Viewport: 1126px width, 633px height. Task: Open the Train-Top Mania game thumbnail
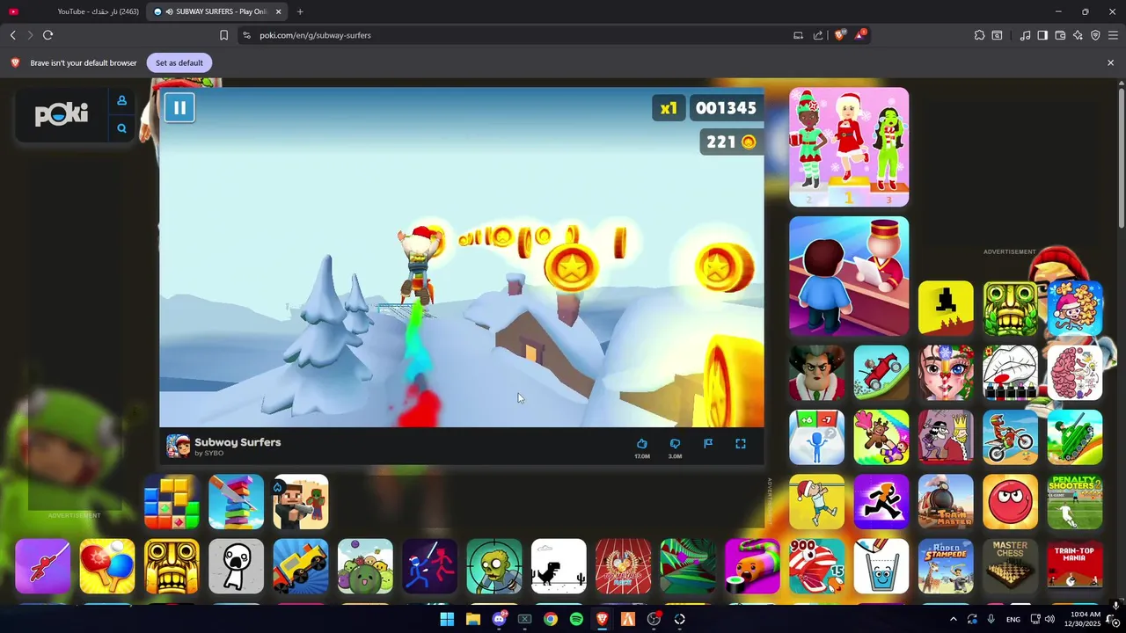coord(1075,566)
